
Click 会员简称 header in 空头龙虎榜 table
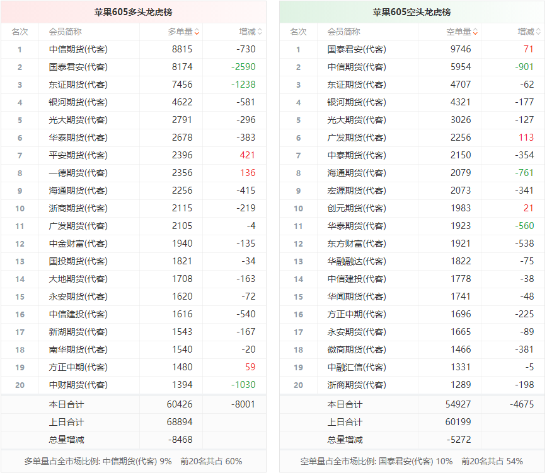343,32
